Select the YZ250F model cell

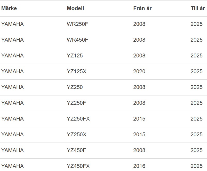[76, 103]
